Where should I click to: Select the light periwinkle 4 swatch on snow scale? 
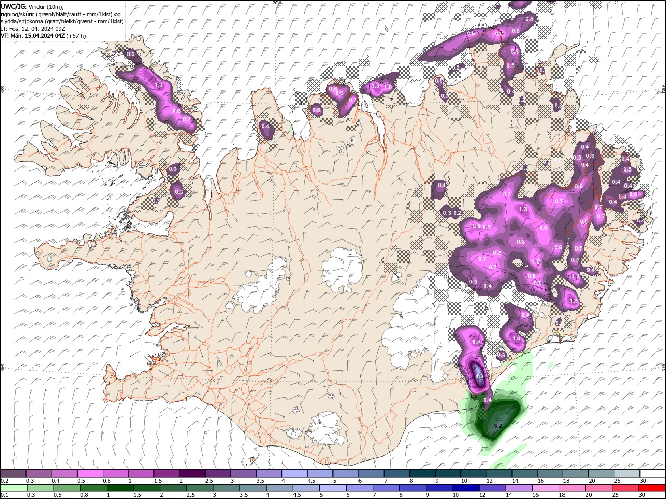click(x=294, y=474)
